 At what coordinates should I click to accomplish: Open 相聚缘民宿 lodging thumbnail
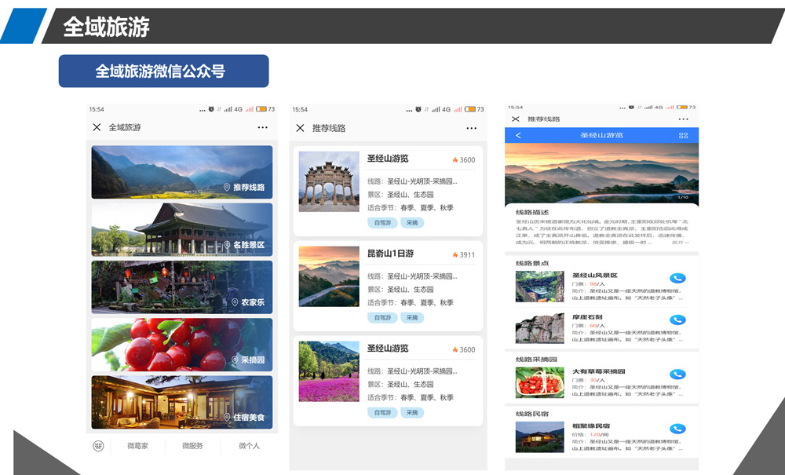pos(540,437)
